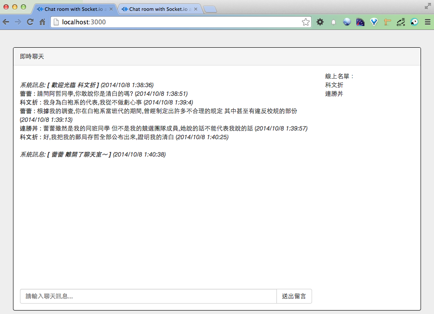Open the ruler measurement extension
434x314 pixels.
click(388, 22)
